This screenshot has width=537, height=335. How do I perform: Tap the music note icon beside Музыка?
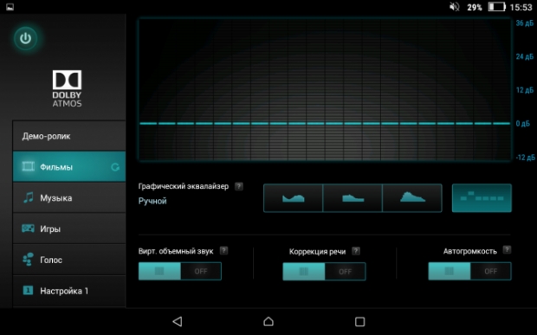[x=28, y=197]
